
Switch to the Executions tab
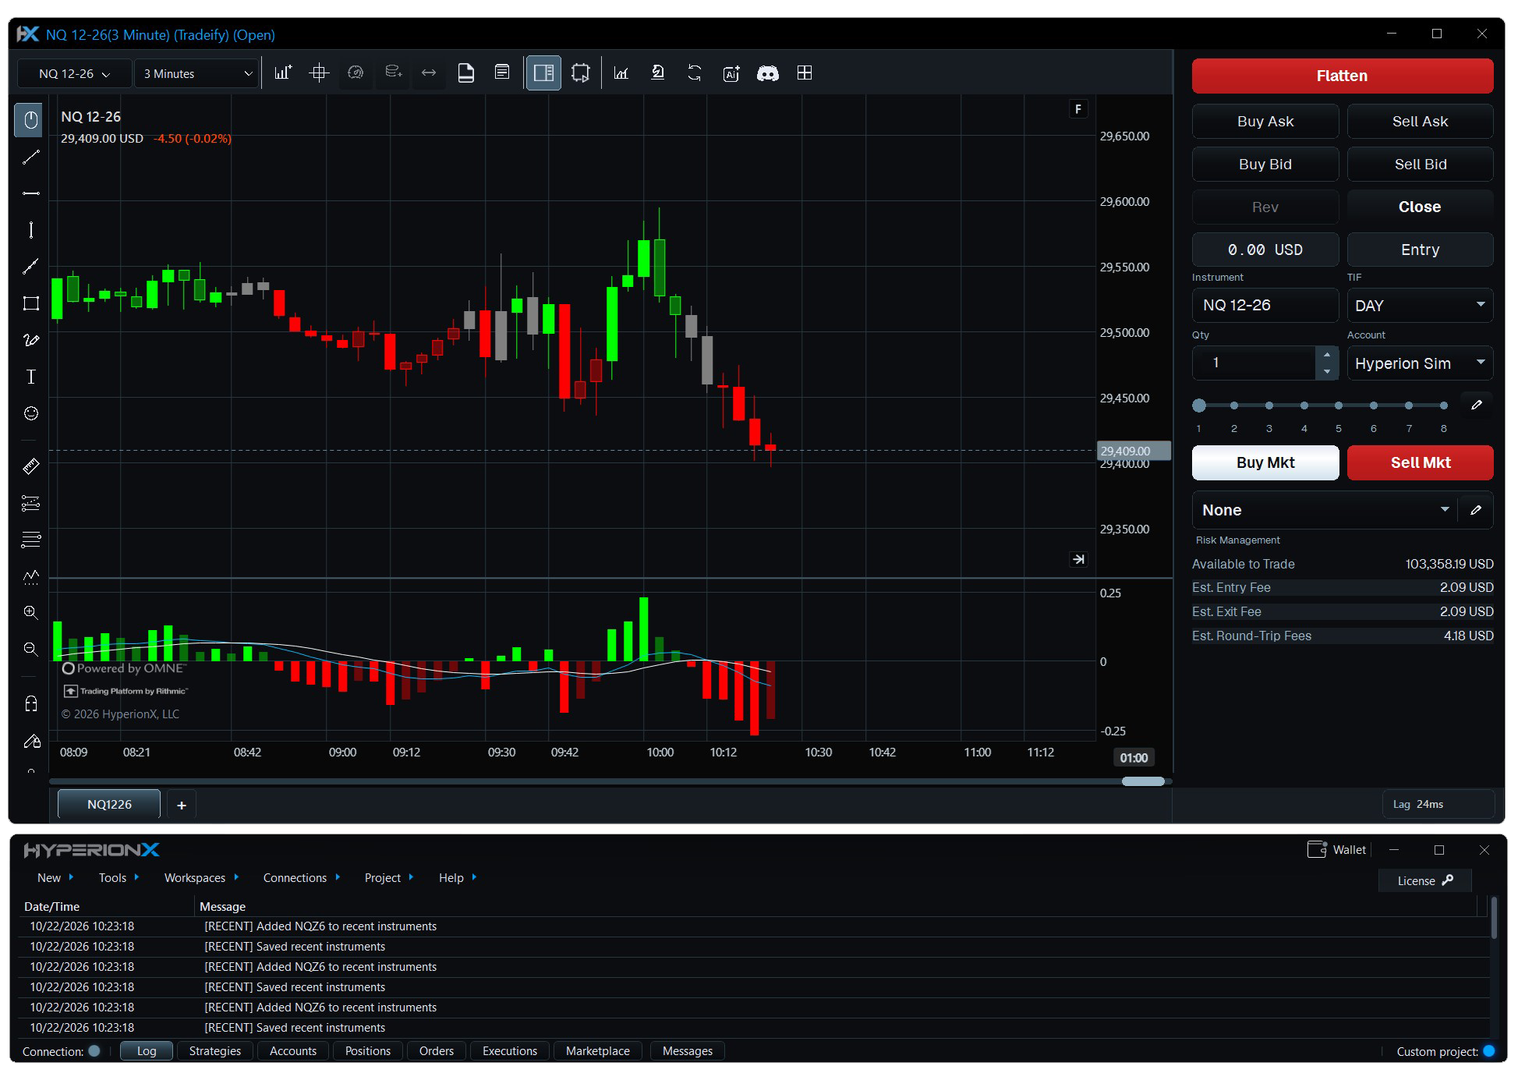[509, 1050]
